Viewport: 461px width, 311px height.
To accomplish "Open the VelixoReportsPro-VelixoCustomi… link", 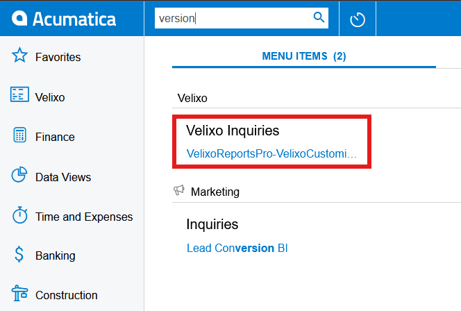I will 271,153.
